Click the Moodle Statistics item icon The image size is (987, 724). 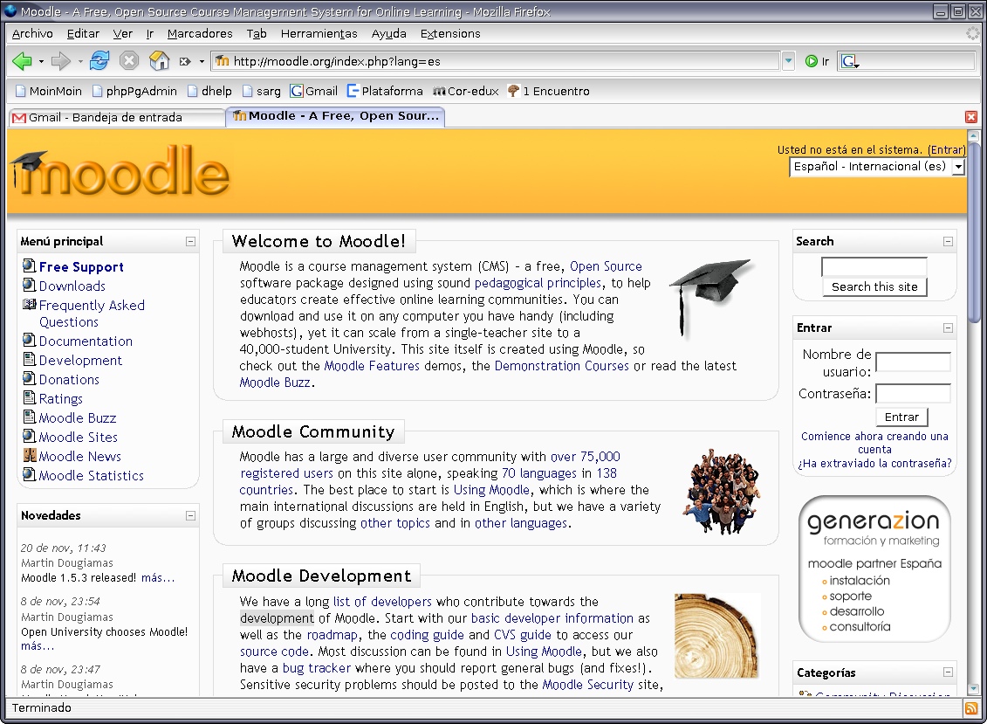29,474
